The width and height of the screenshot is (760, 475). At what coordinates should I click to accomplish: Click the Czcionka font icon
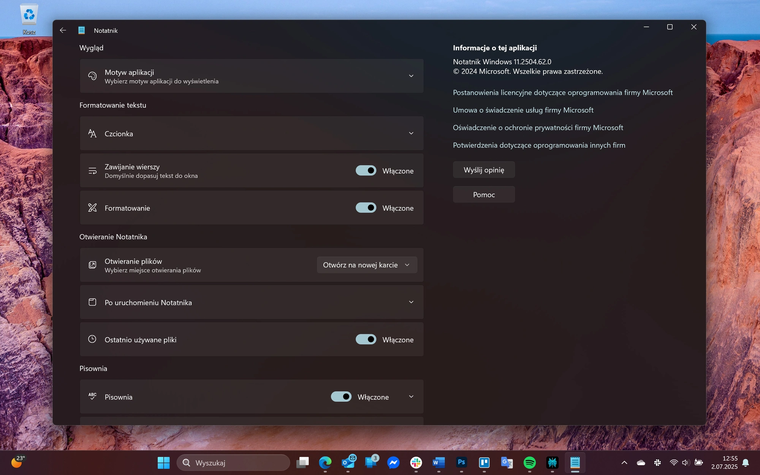coord(92,133)
